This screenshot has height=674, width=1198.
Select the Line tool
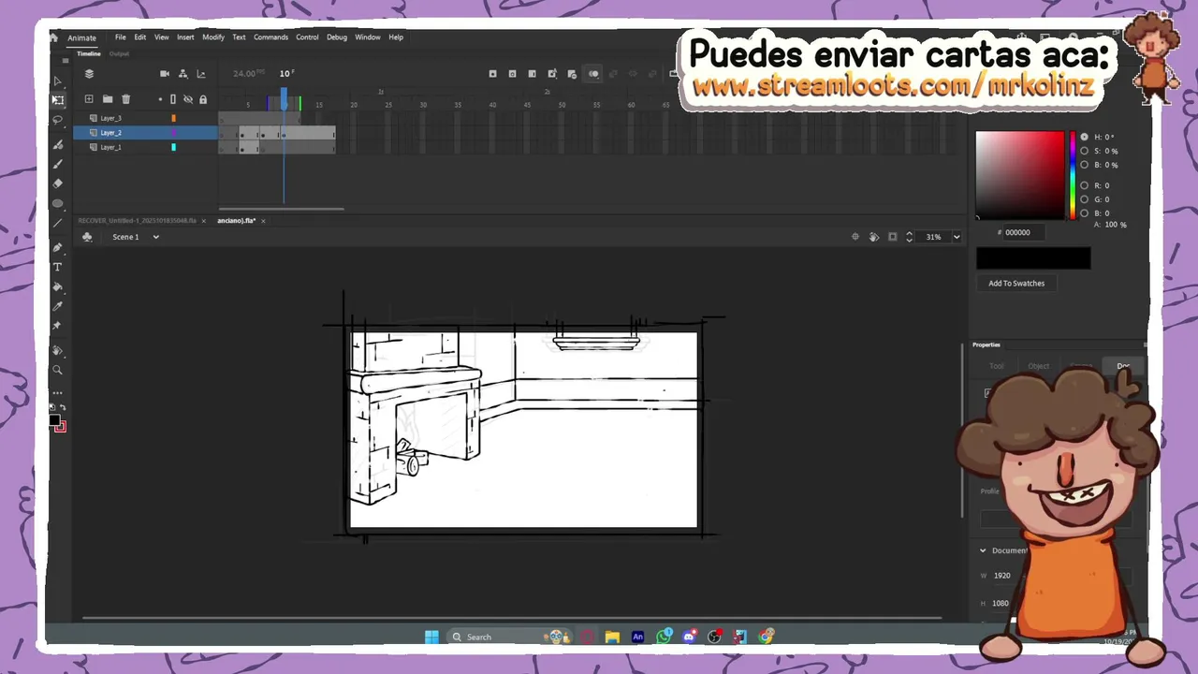click(x=57, y=223)
